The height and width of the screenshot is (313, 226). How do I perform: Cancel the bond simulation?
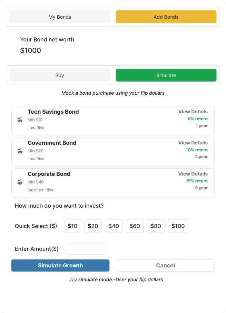[x=165, y=265]
